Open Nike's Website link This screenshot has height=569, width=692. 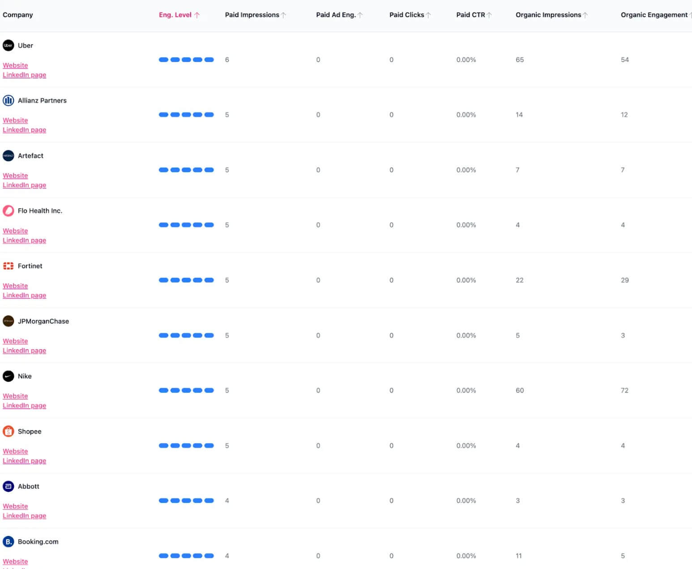tap(15, 396)
